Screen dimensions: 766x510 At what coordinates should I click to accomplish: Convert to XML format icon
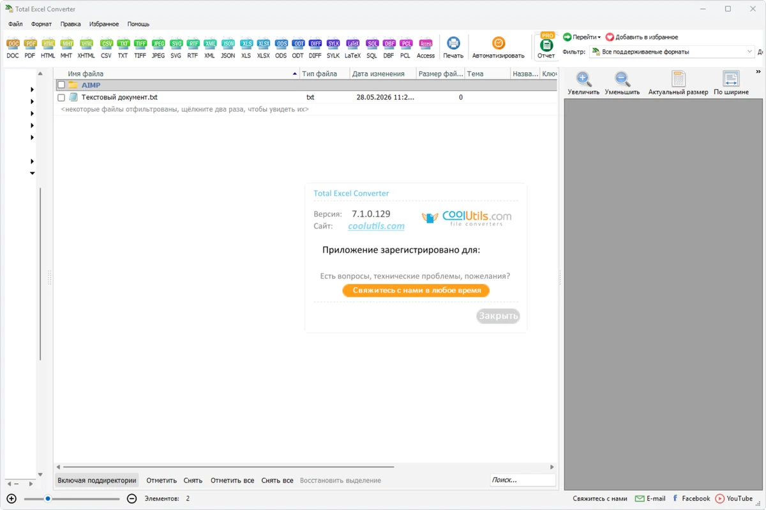point(209,48)
